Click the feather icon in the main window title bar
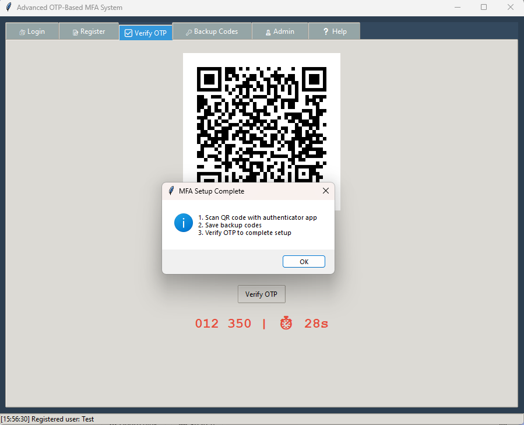The image size is (524, 425). (8, 8)
